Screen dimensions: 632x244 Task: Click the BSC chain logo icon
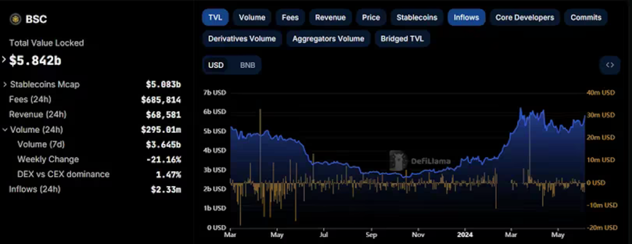[x=15, y=19]
